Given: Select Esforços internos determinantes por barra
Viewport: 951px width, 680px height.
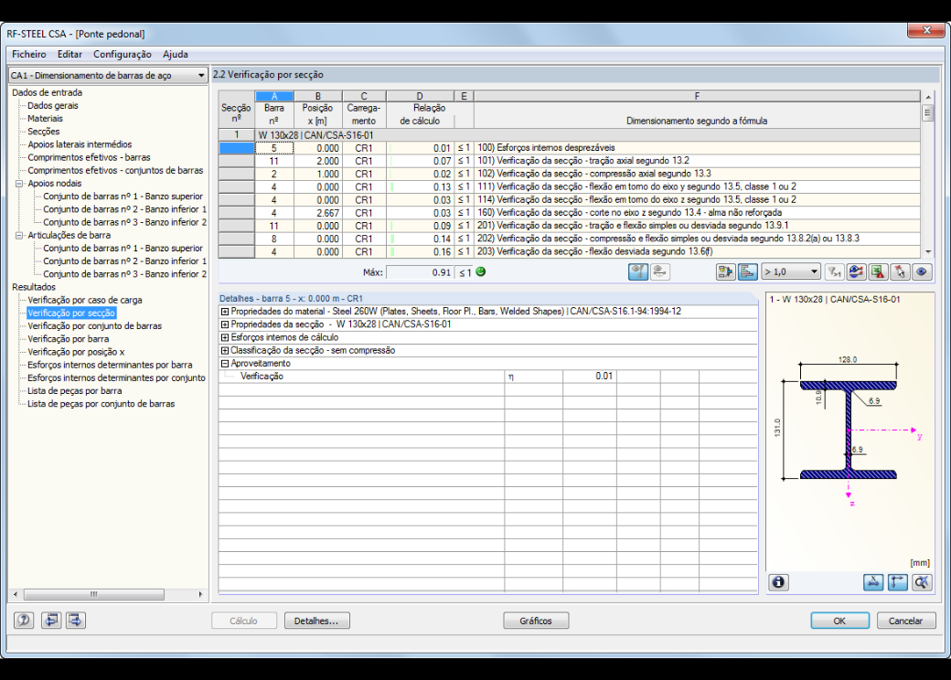Looking at the screenshot, I should pyautogui.click(x=110, y=365).
